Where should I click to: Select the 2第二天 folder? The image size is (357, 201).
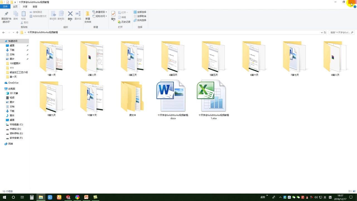(92, 59)
